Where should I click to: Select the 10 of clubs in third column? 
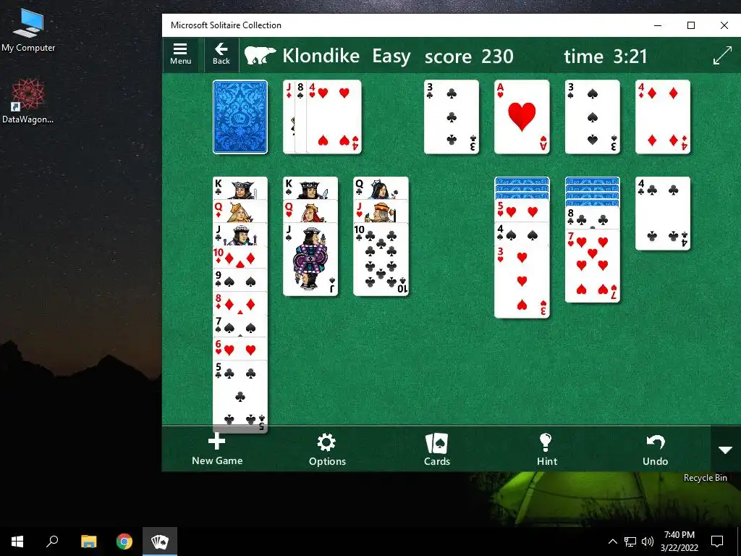[x=381, y=259]
